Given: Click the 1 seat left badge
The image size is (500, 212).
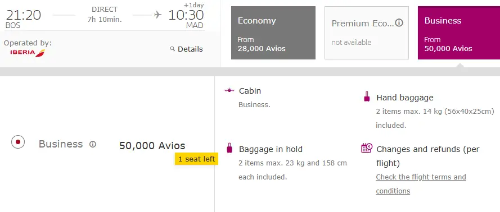Looking at the screenshot, I should point(196,159).
